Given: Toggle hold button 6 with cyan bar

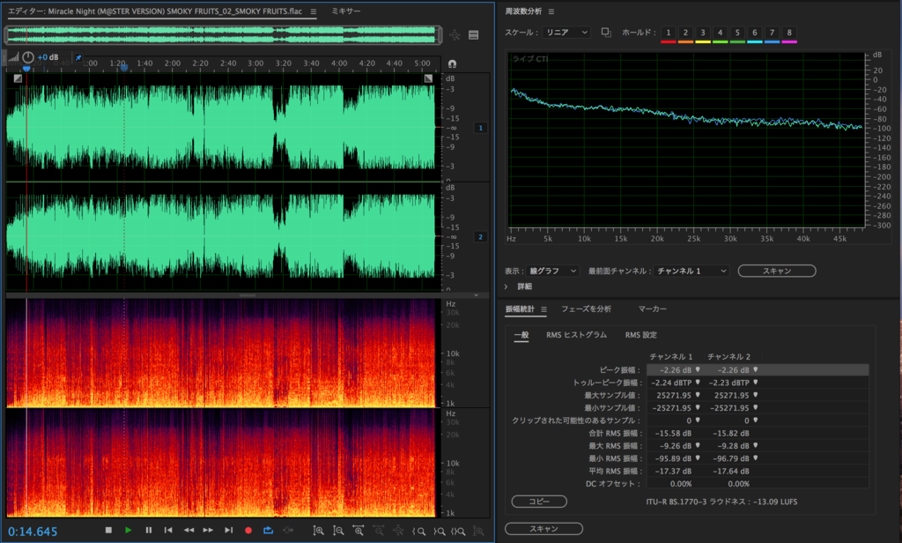Looking at the screenshot, I should coord(755,34).
